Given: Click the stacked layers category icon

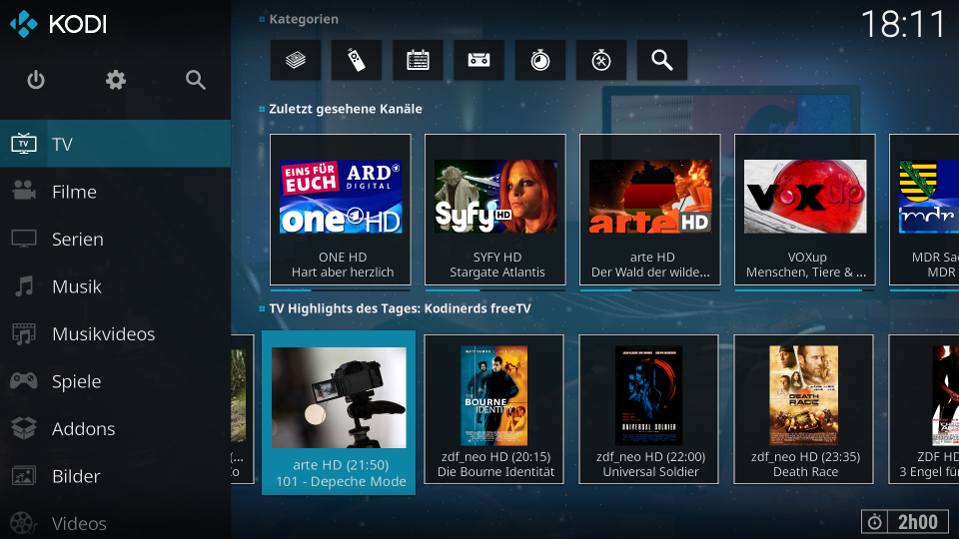Looking at the screenshot, I should point(296,60).
